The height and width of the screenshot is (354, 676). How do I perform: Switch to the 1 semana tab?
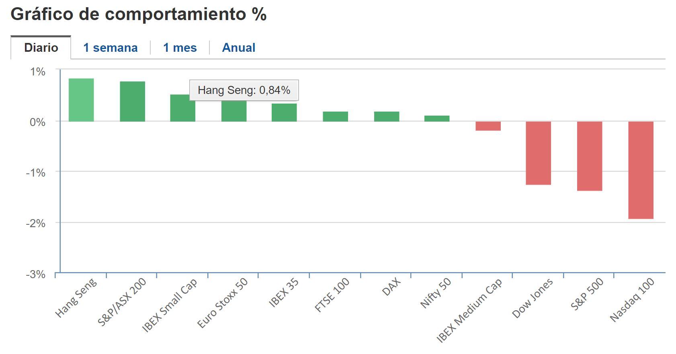110,48
